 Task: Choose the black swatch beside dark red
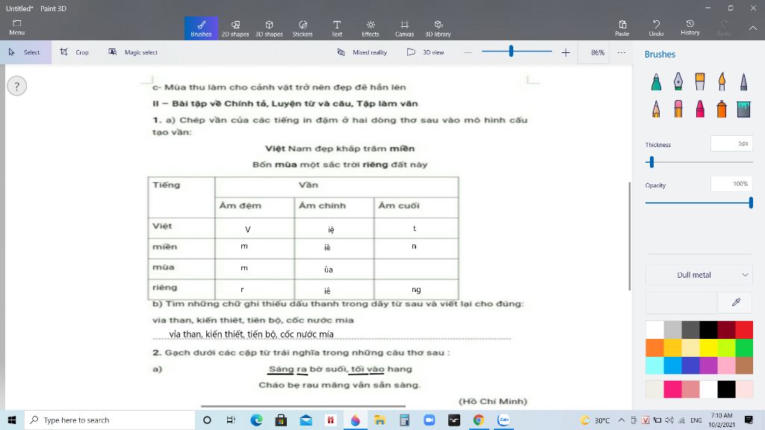coord(708,329)
